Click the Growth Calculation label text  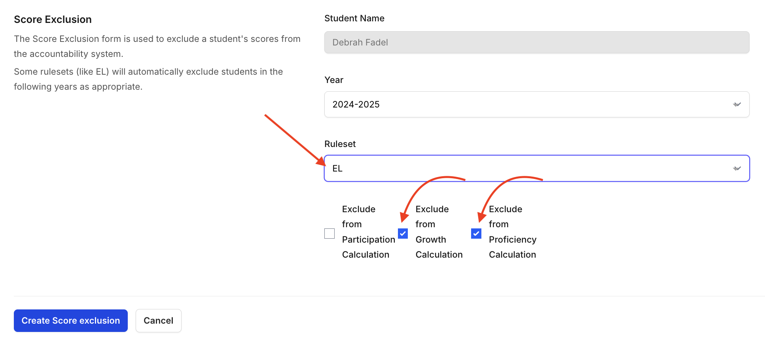tap(439, 232)
